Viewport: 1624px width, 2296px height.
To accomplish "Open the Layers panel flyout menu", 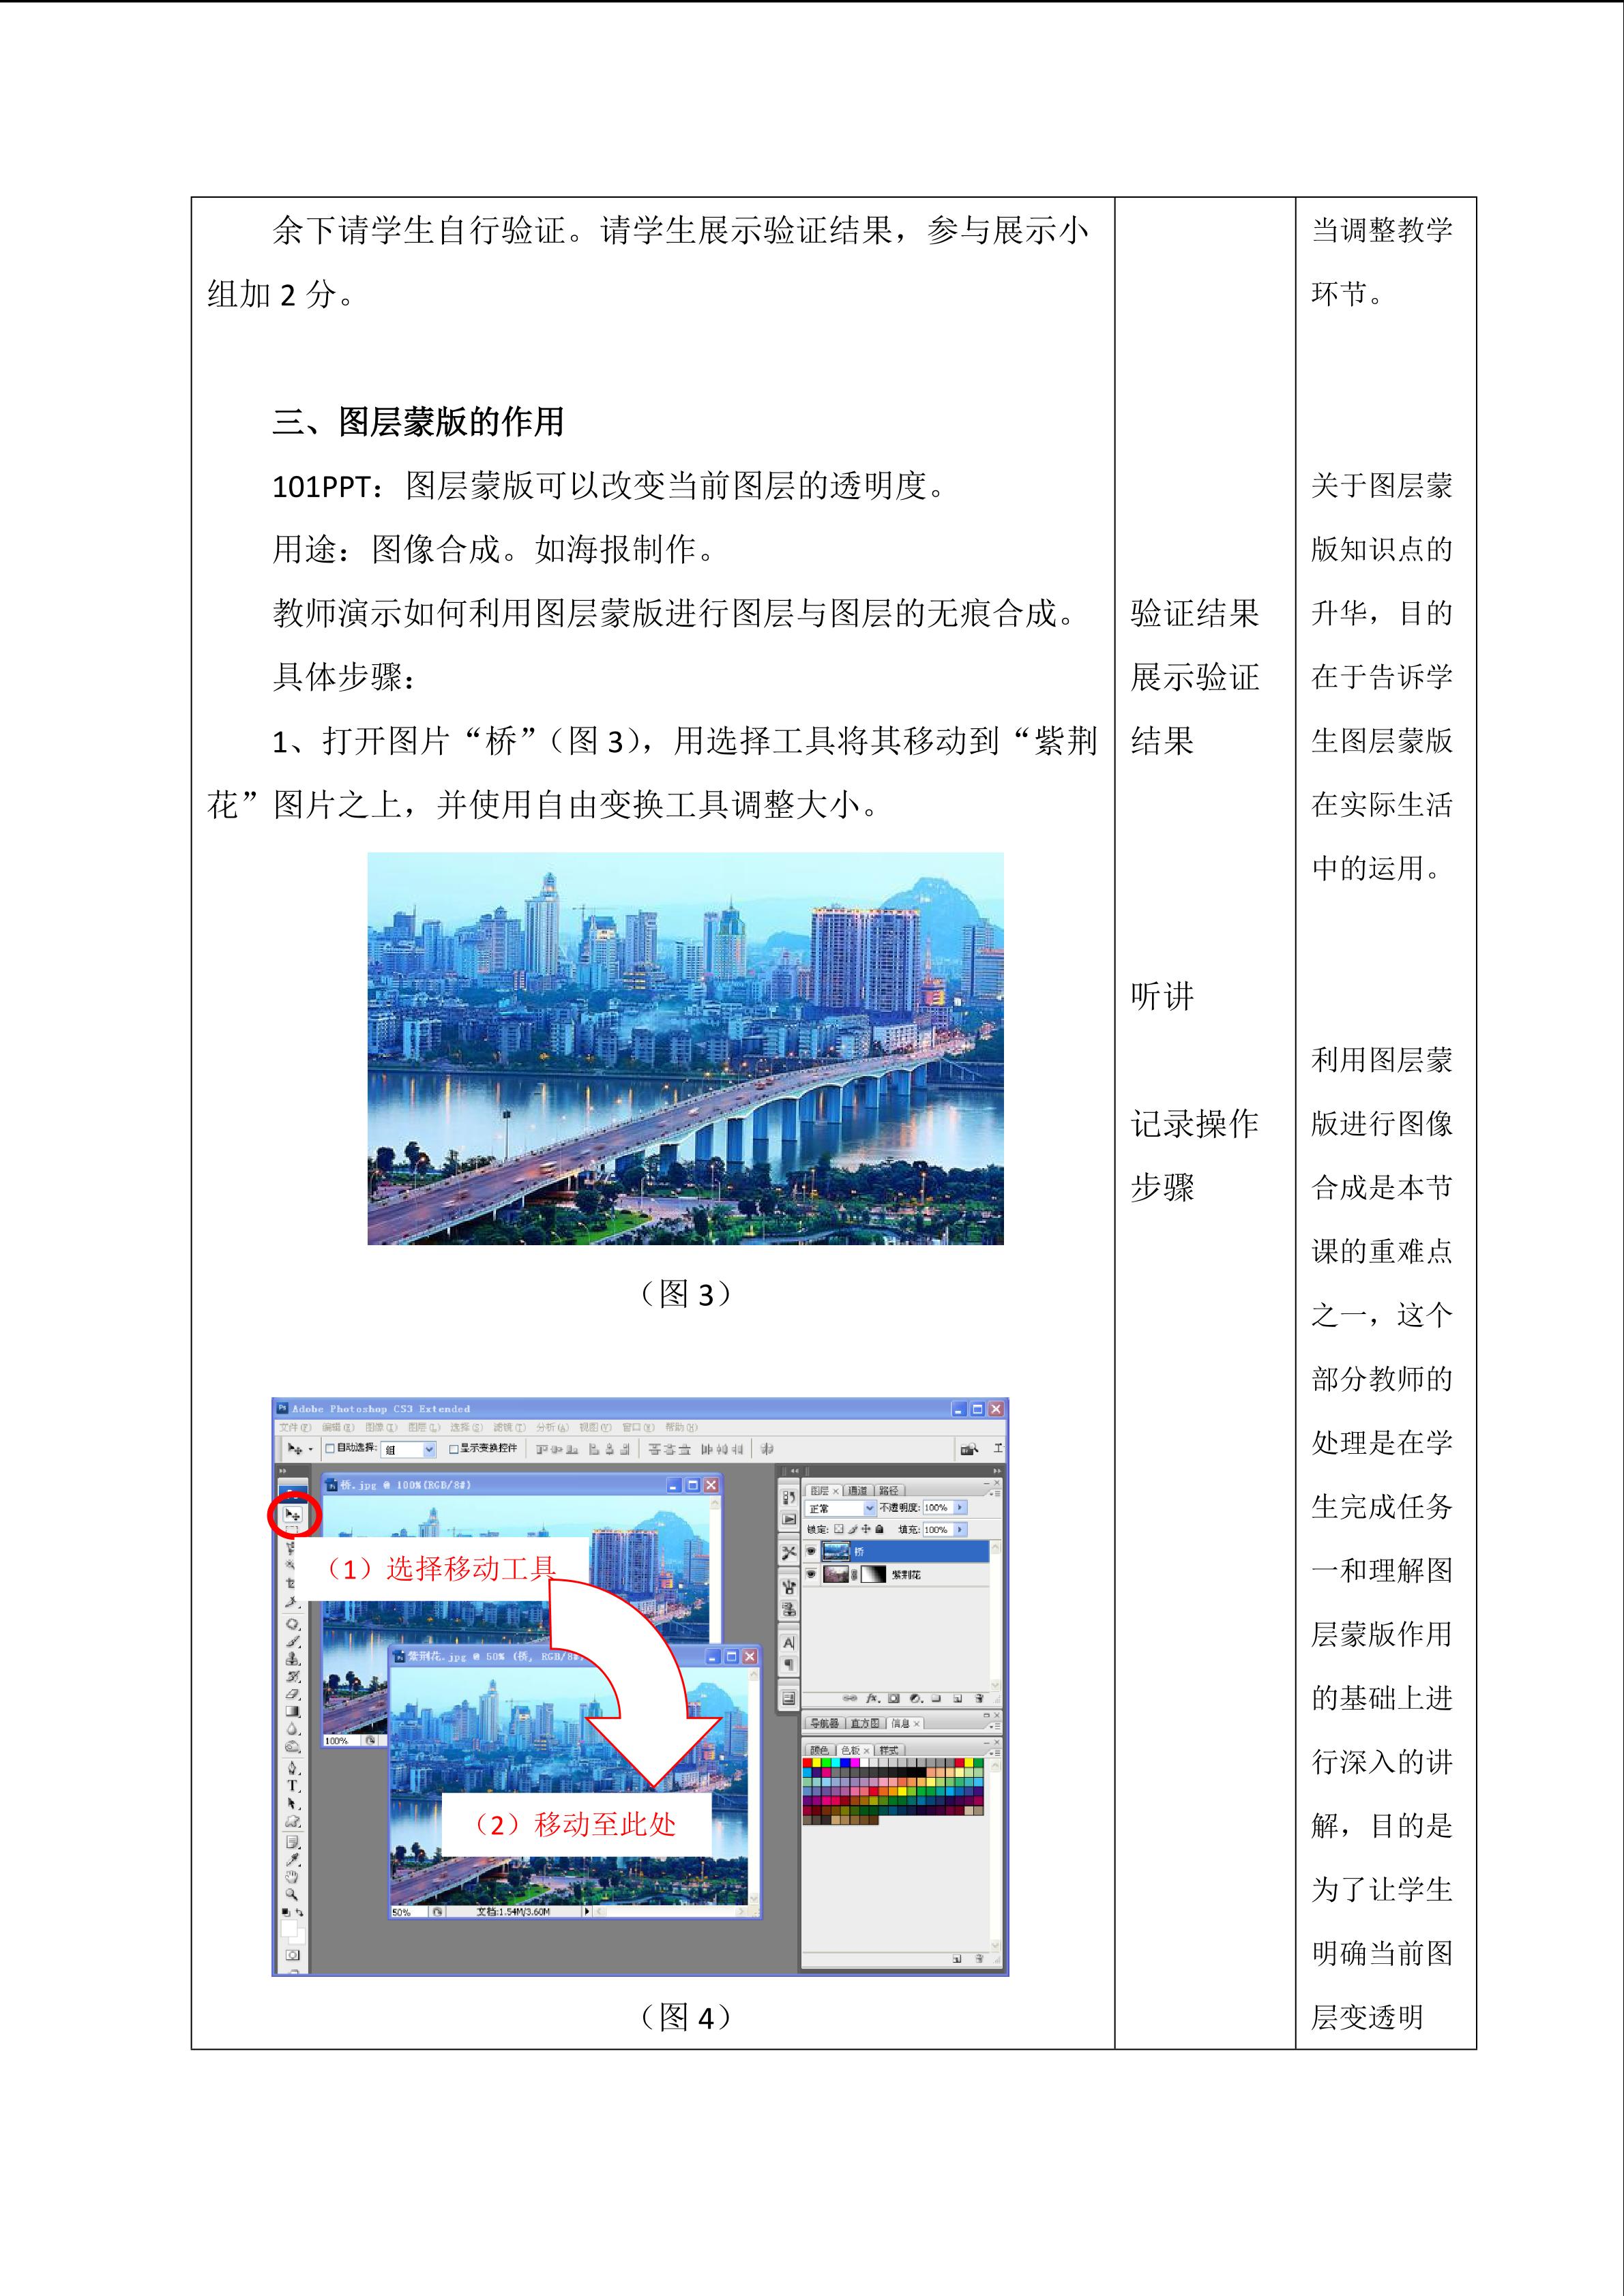I will tap(995, 1494).
